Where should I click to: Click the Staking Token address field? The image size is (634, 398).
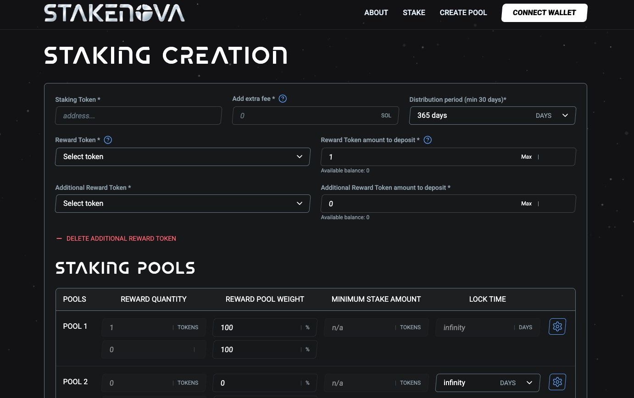(138, 116)
